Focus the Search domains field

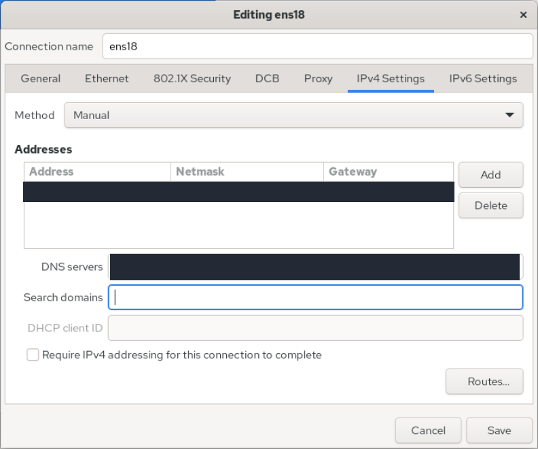pos(315,297)
